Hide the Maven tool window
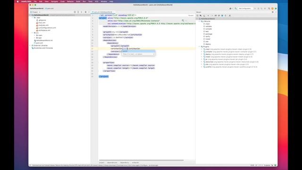 click(x=276, y=12)
